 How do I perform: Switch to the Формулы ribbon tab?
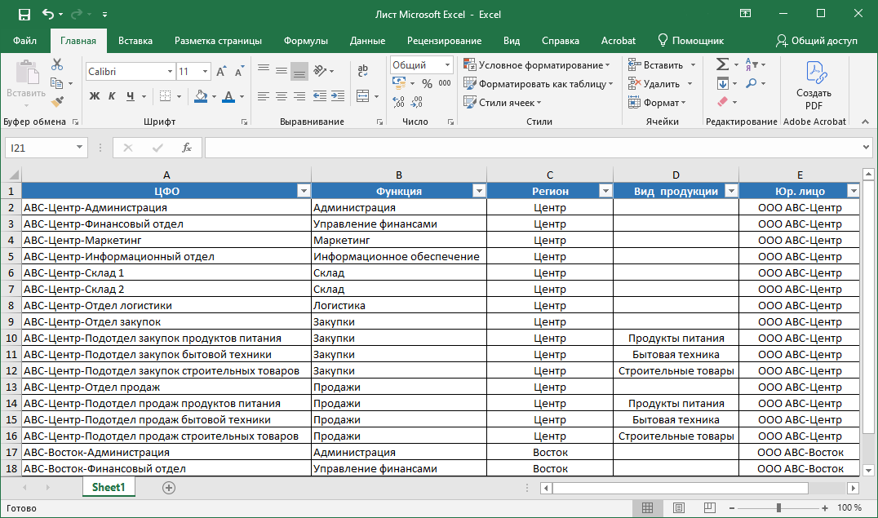(306, 41)
